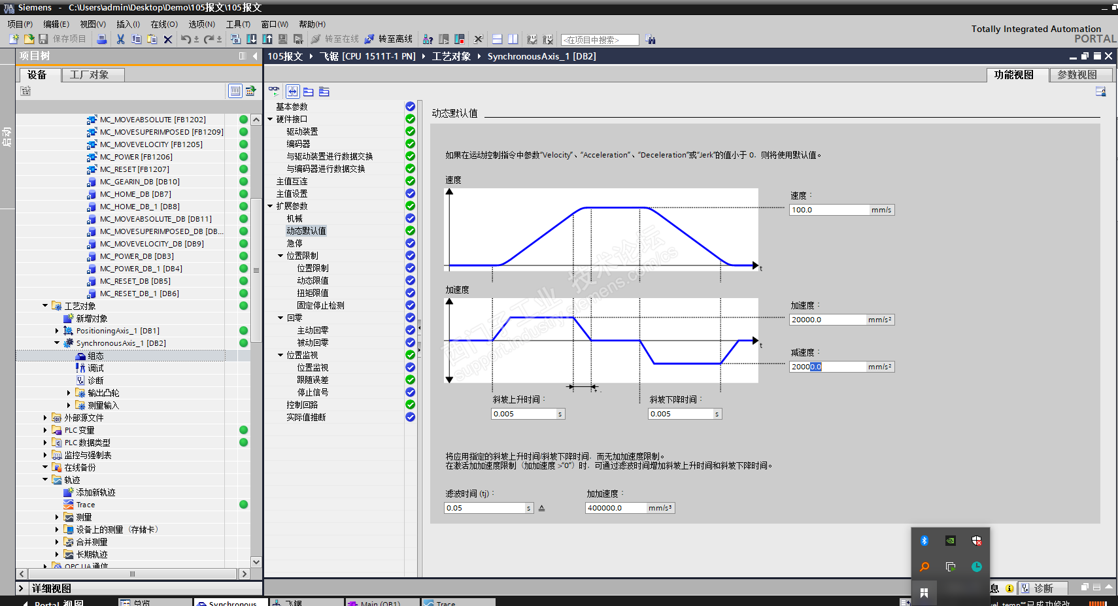Open the 编辑(E) menu
Screen dimensions: 1118x606
pyautogui.click(x=56, y=24)
